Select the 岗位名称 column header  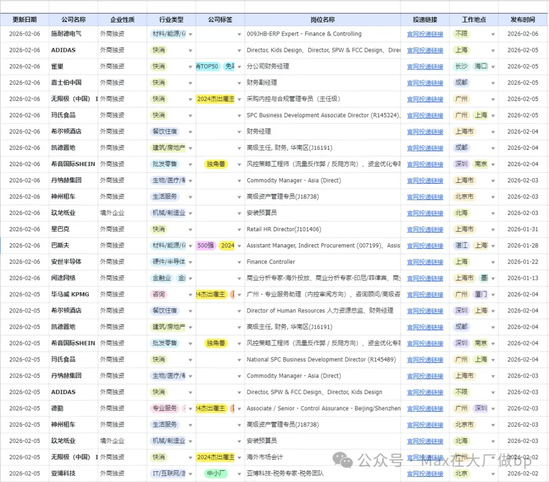point(322,20)
